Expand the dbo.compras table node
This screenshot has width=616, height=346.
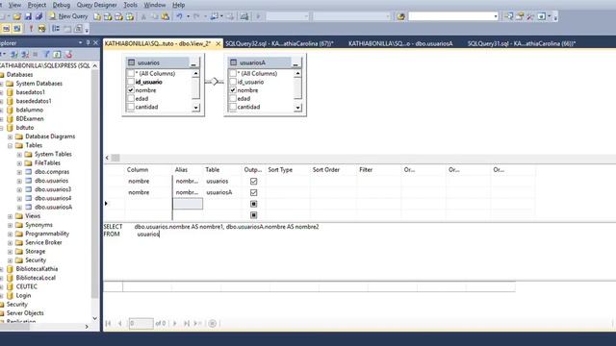pyautogui.click(x=19, y=172)
